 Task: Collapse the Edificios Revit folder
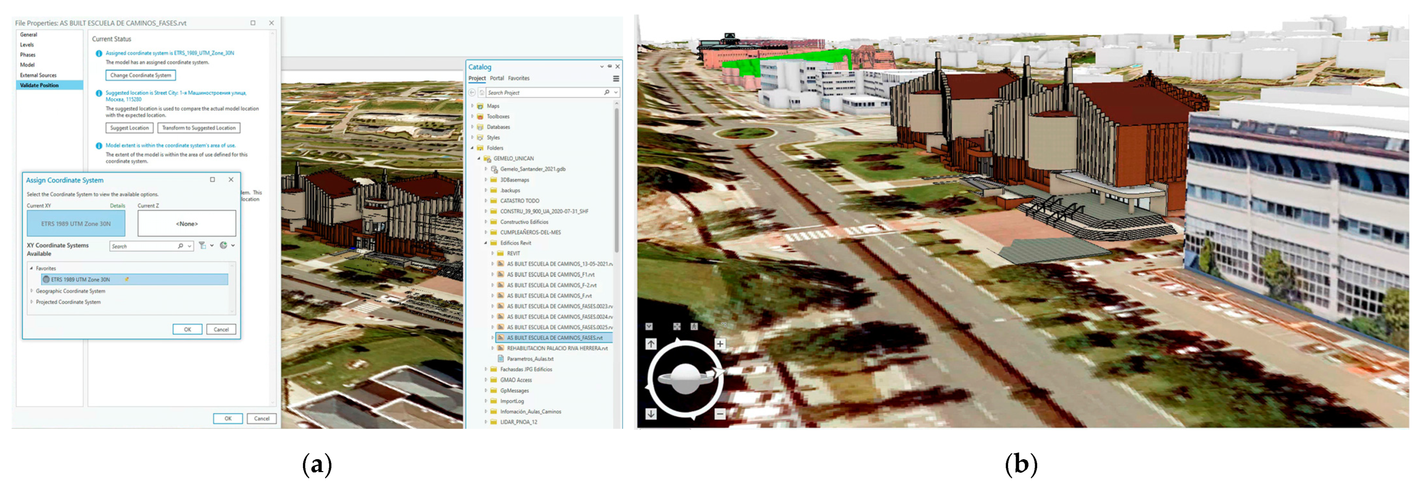coord(486,243)
